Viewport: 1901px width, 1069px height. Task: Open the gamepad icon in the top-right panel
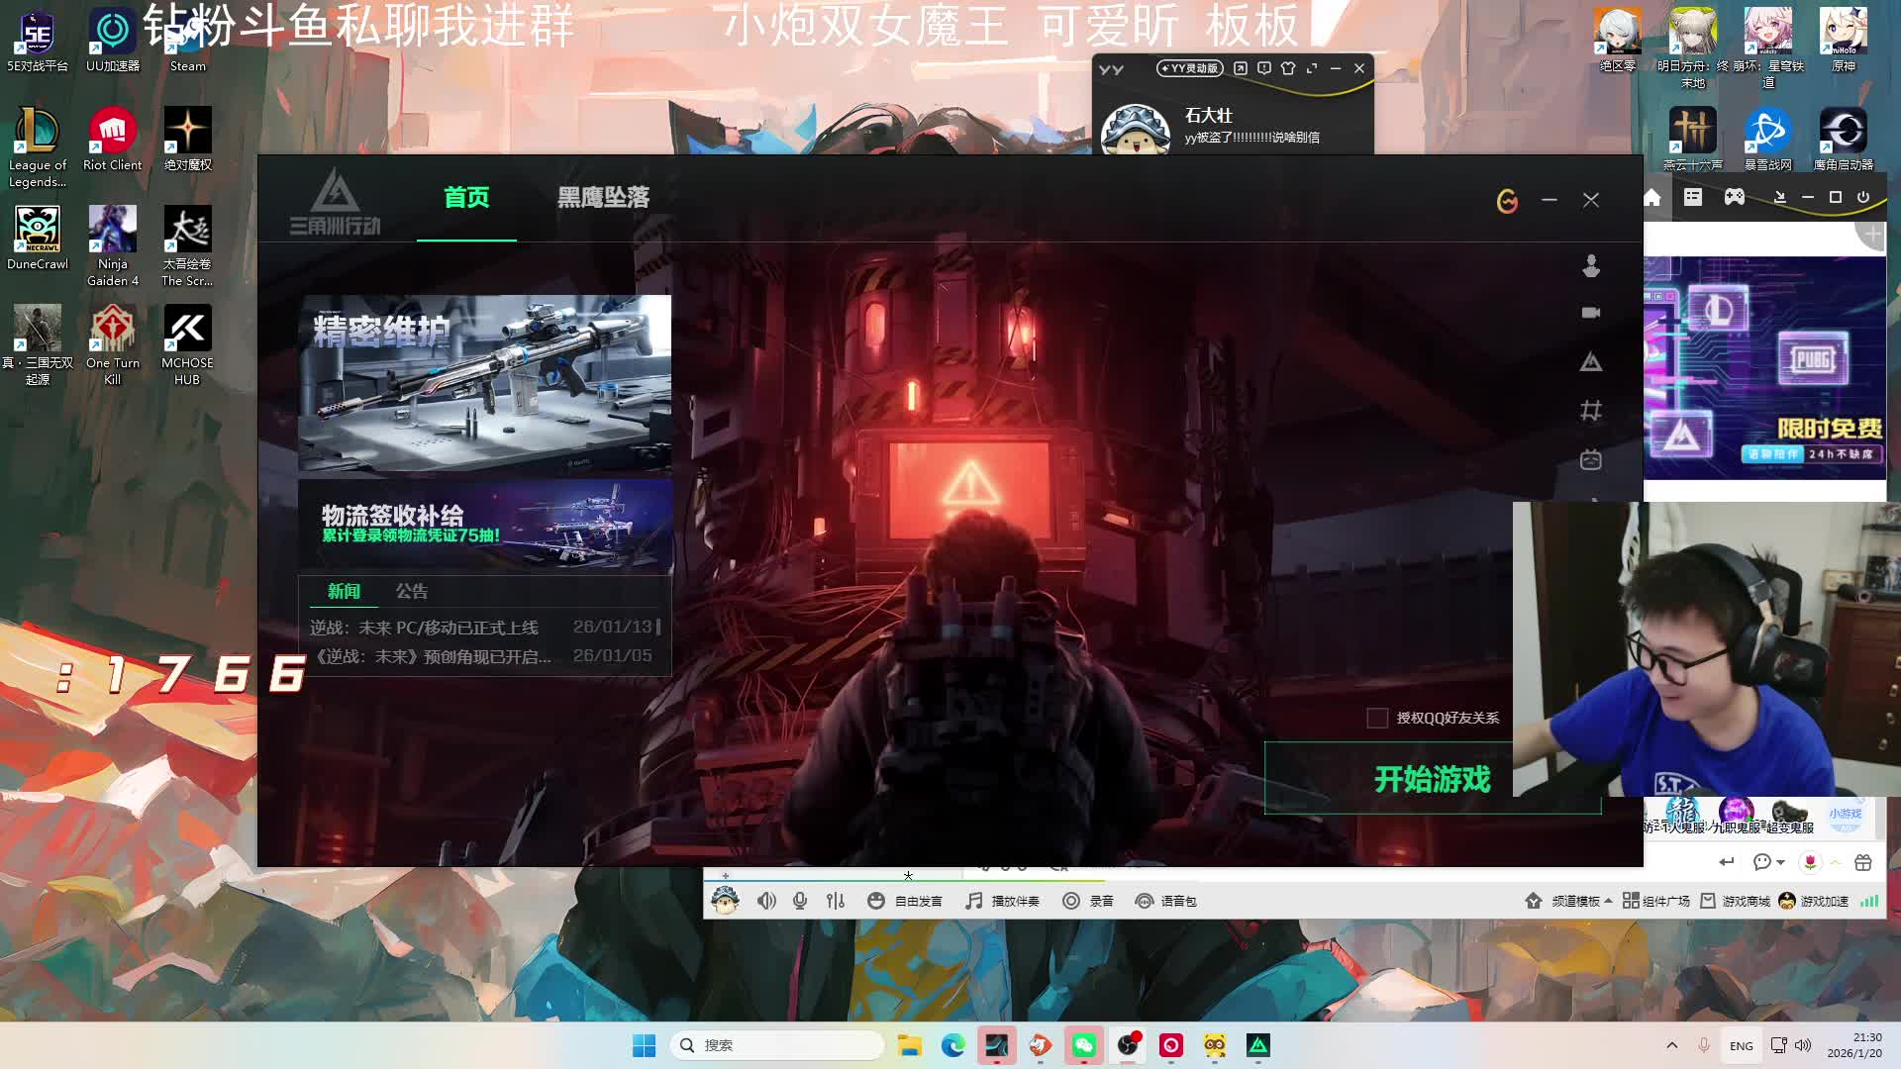click(x=1735, y=197)
